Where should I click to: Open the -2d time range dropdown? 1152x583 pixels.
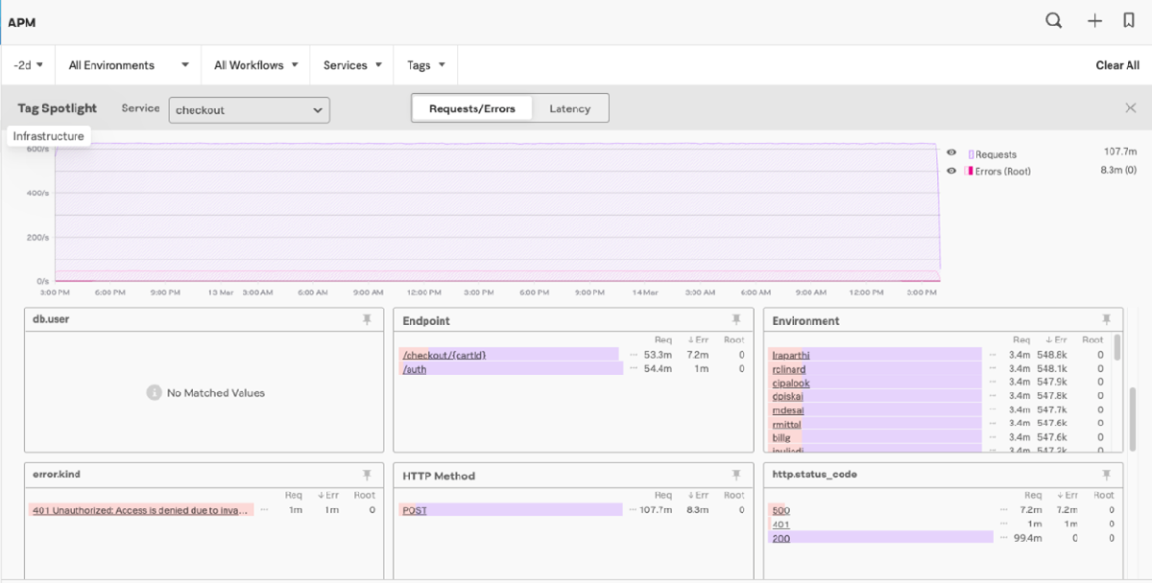click(x=28, y=65)
